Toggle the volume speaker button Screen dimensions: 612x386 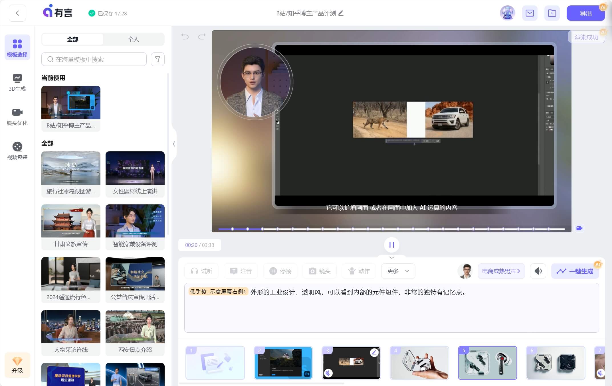(x=538, y=271)
